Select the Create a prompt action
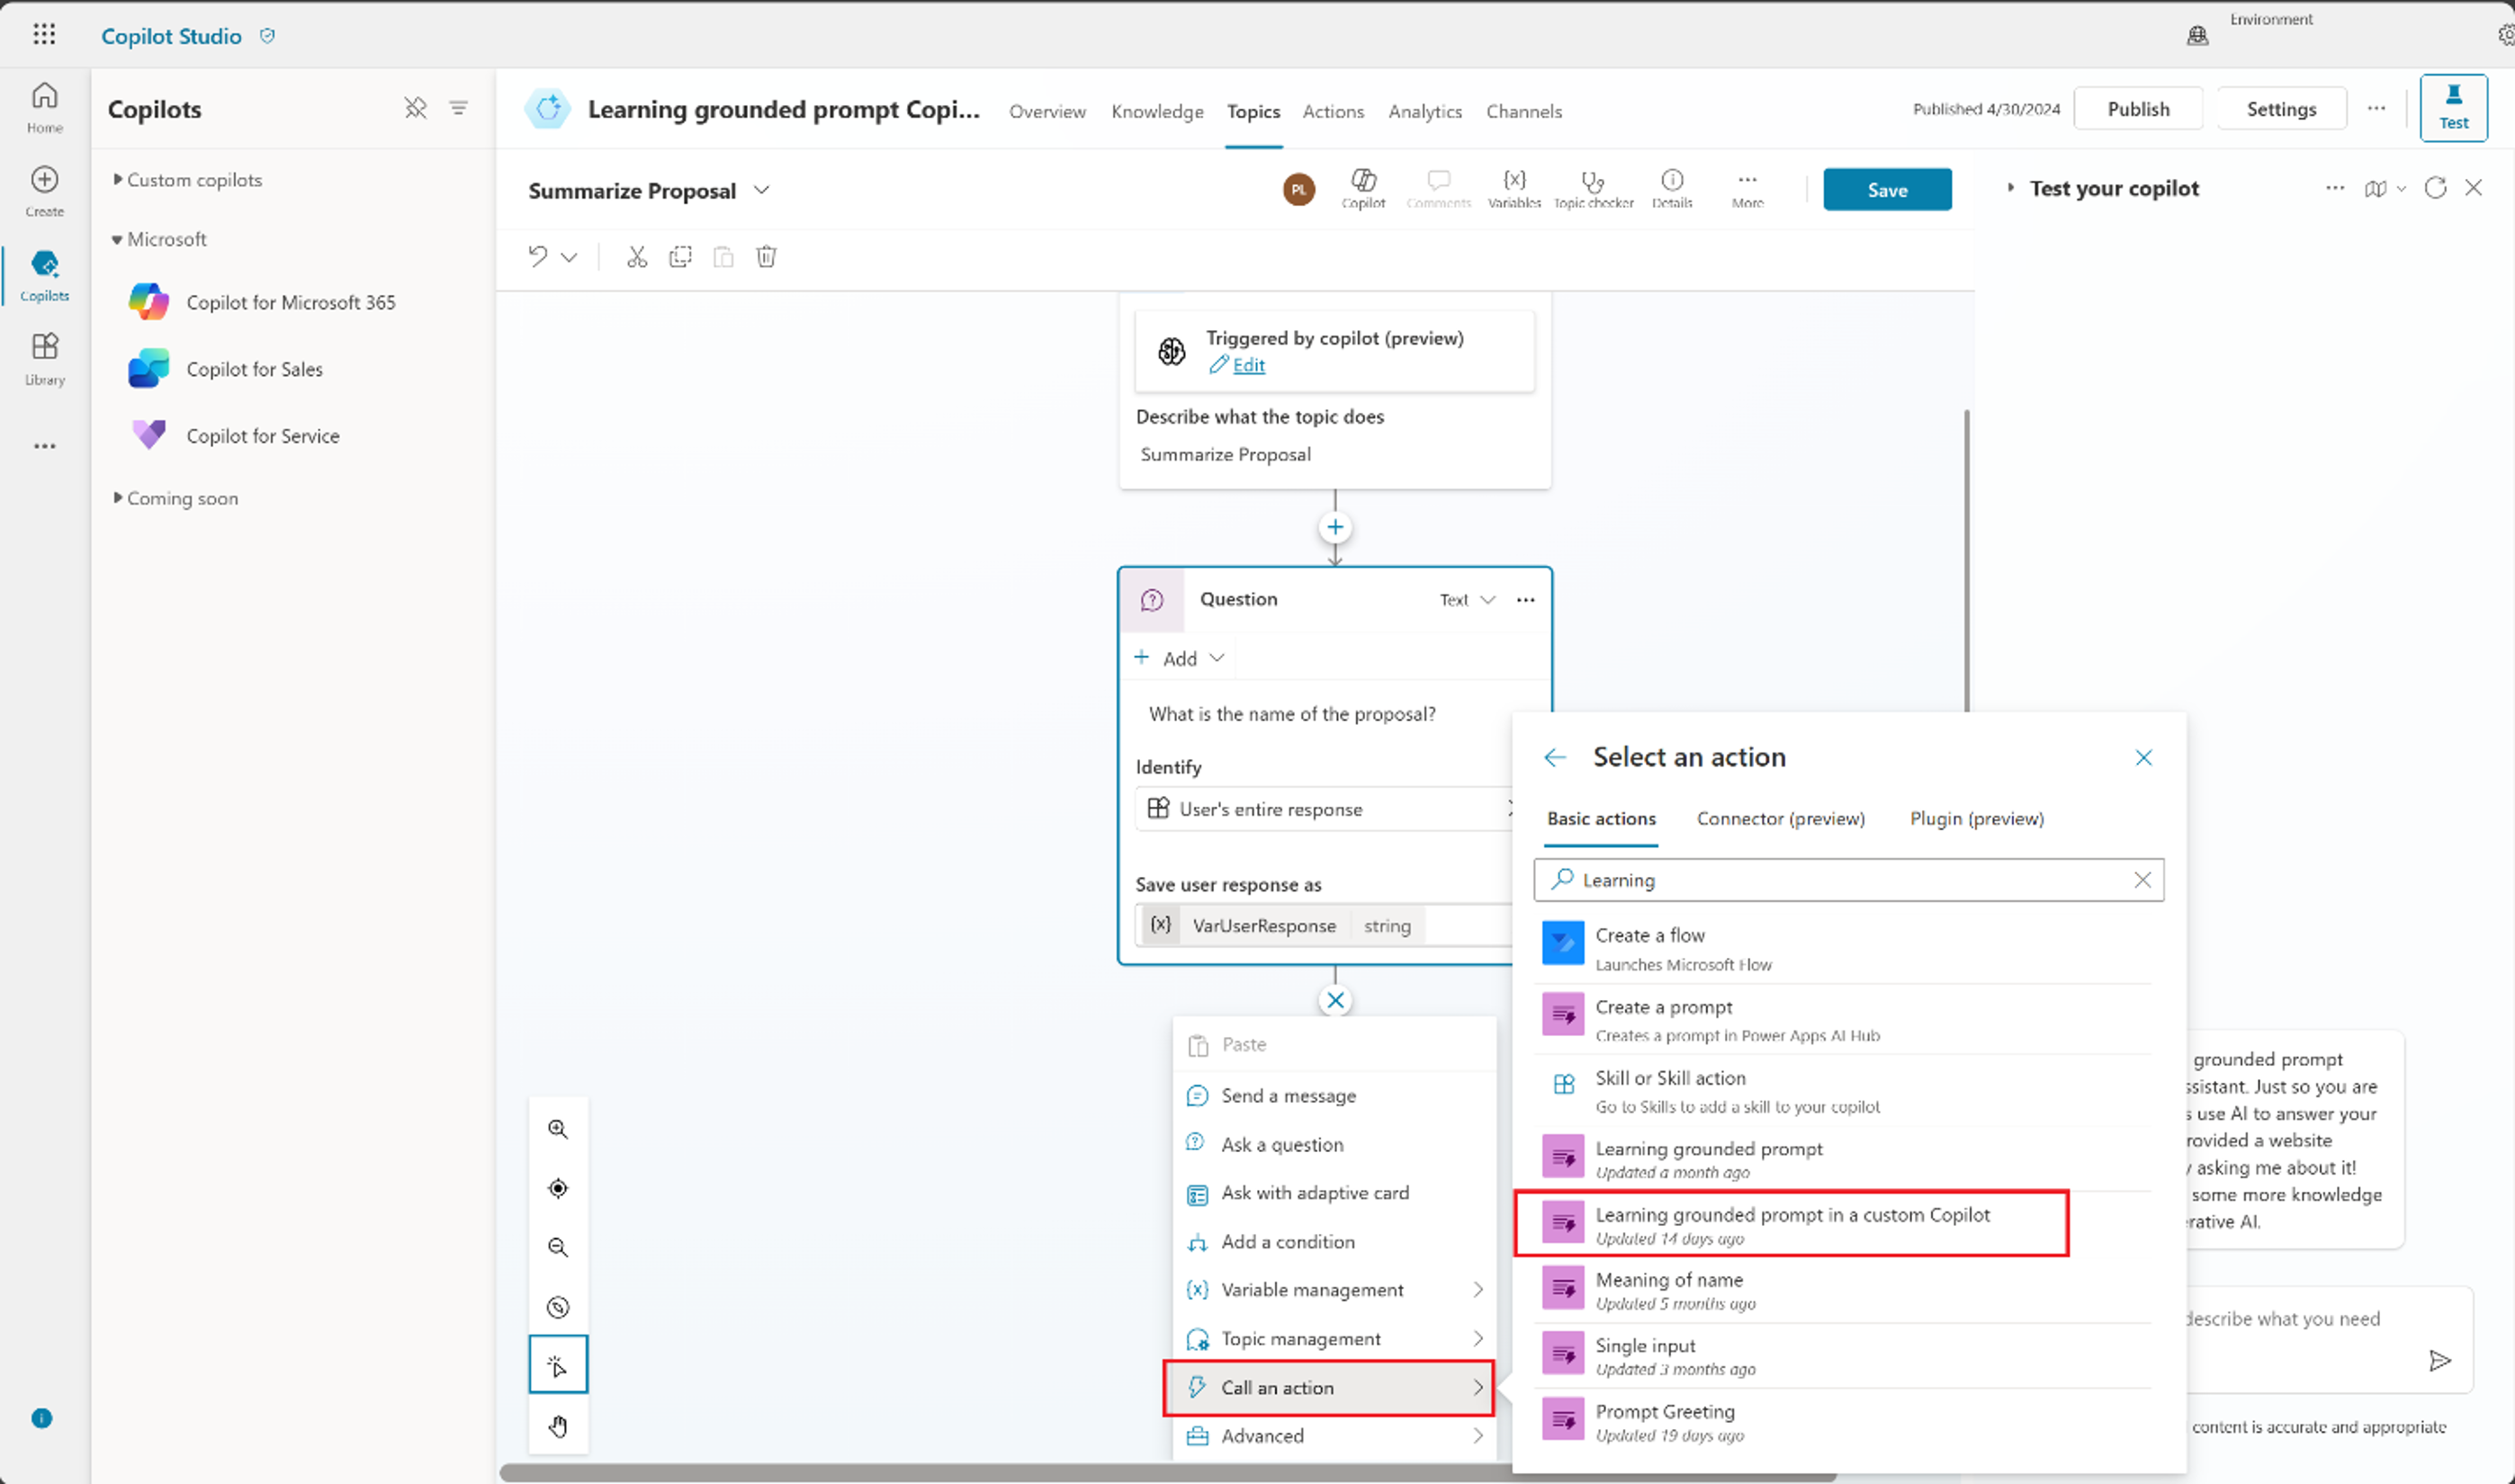The height and width of the screenshot is (1484, 2515). [1841, 1019]
